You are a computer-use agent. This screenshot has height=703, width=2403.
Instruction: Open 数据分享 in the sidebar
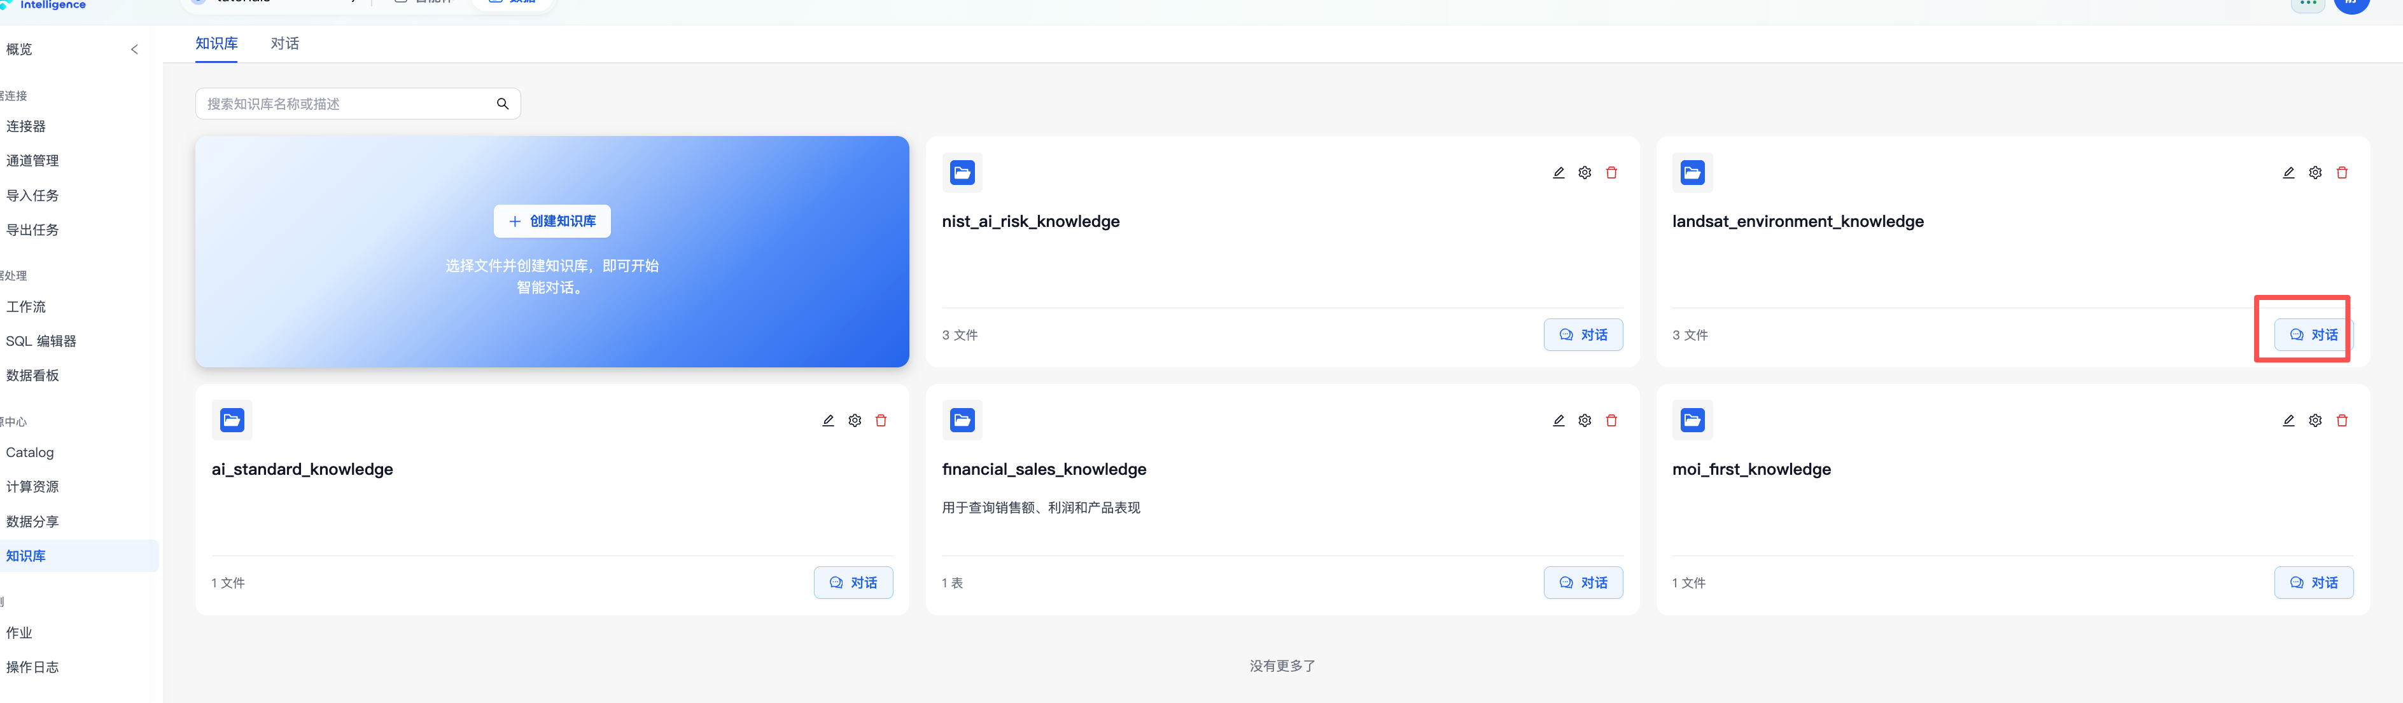point(32,522)
